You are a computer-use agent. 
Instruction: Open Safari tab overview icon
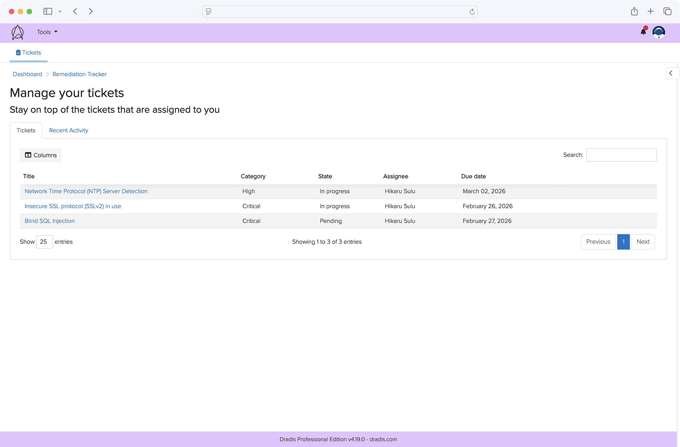pyautogui.click(x=667, y=11)
